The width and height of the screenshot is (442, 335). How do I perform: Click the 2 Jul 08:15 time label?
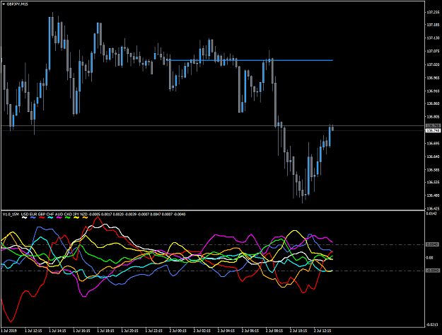pyautogui.click(x=274, y=331)
